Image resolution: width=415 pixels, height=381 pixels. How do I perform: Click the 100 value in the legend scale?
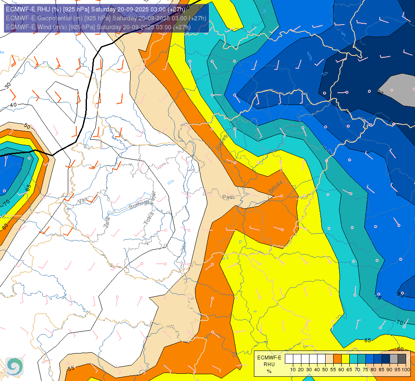(406, 370)
